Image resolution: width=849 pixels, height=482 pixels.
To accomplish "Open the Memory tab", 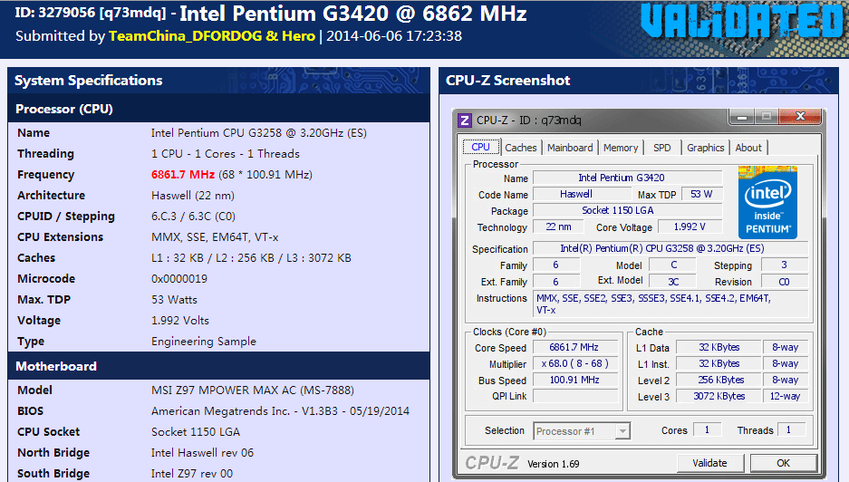I will coord(621,148).
